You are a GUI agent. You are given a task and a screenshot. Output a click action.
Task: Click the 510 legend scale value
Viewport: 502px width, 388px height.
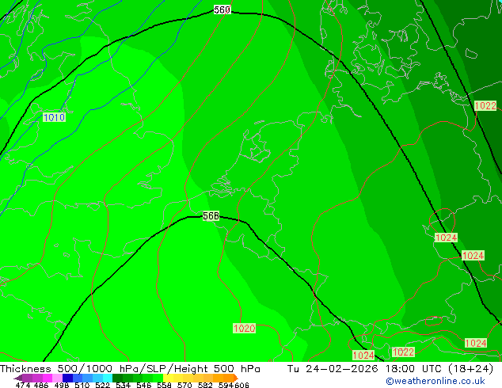(x=82, y=385)
